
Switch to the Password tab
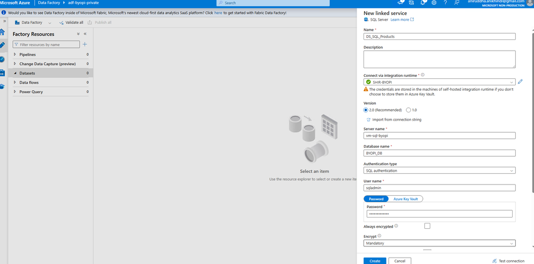[376, 199]
